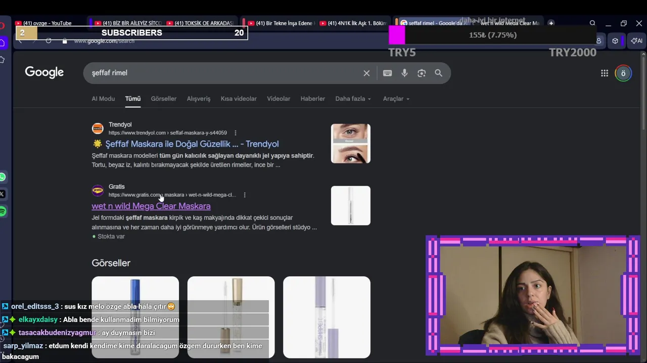This screenshot has width=647, height=363.
Task: Open 'wet n wild Mega Clear Maskara' link
Action: click(x=151, y=206)
